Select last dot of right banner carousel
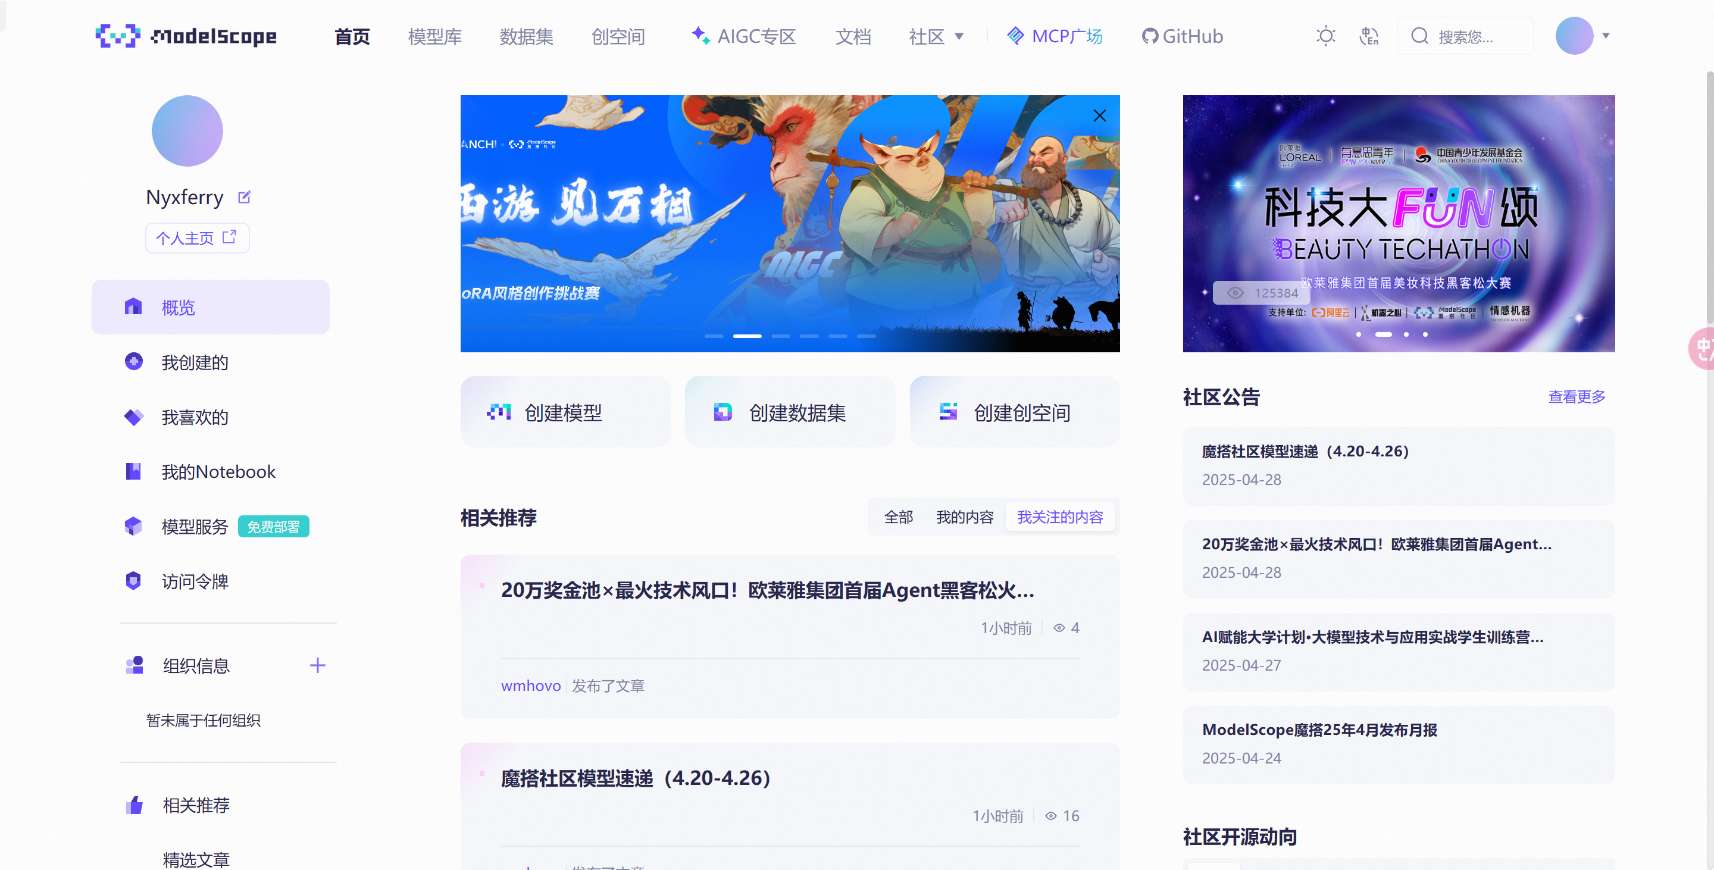This screenshot has width=1714, height=870. [1425, 334]
